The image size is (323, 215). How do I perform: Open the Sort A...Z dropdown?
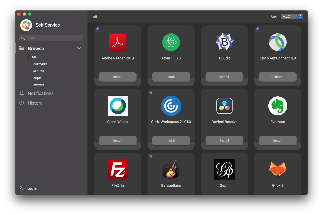click(x=292, y=17)
